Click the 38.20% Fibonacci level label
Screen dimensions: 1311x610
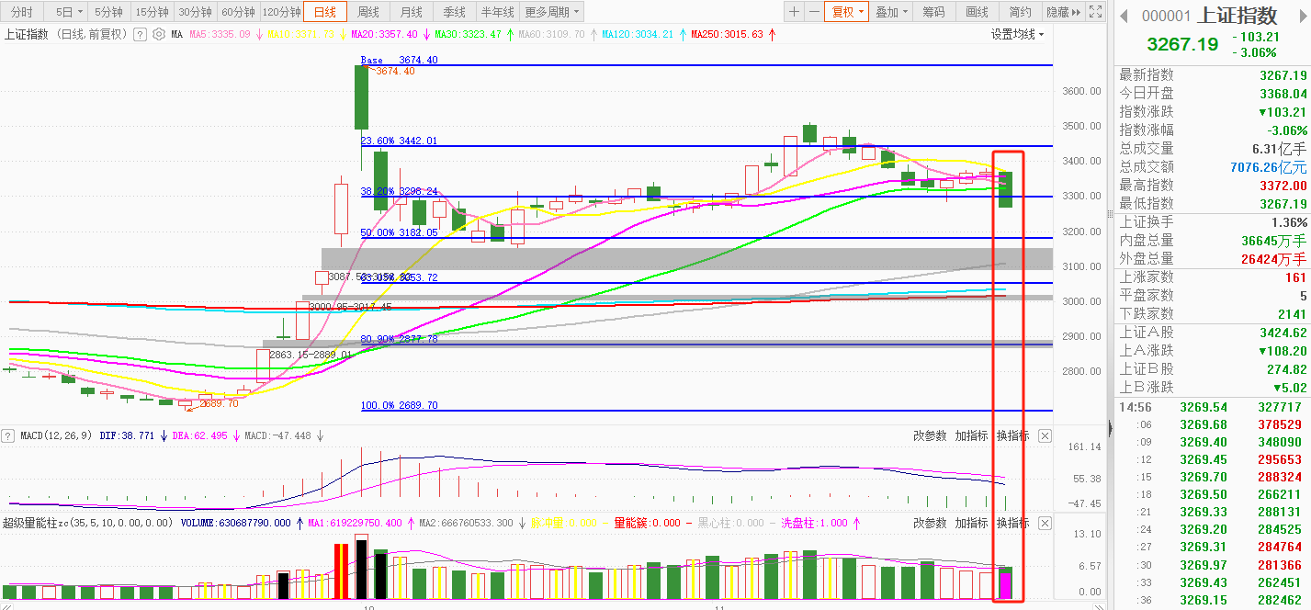tap(399, 191)
